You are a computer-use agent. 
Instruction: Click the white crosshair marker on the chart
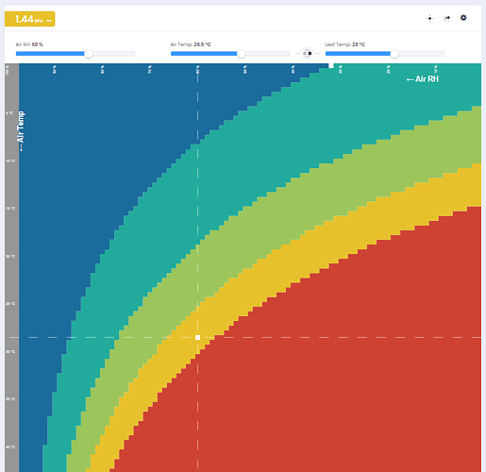(197, 337)
